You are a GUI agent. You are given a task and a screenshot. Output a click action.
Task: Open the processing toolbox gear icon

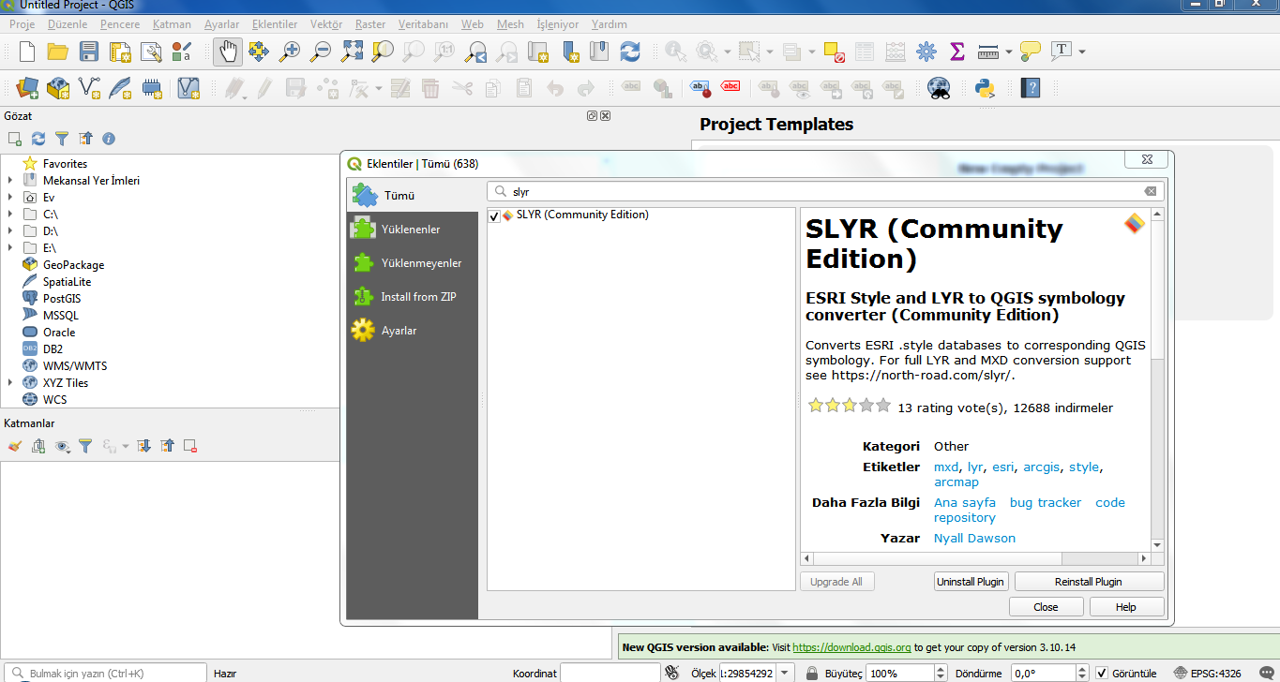tap(926, 52)
